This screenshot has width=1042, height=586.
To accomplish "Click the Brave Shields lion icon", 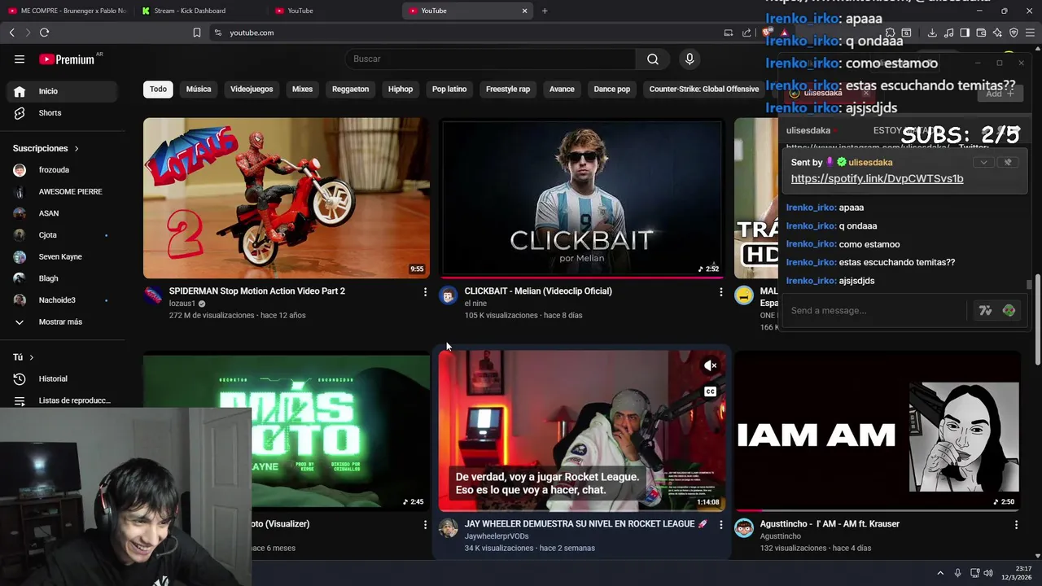I will (767, 33).
